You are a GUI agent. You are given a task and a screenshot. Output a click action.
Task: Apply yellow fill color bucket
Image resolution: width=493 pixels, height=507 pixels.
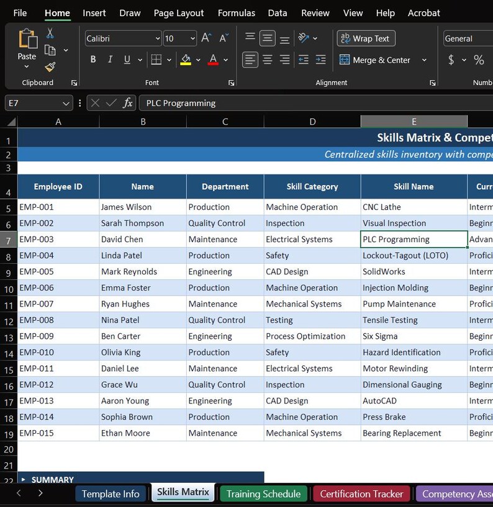(x=186, y=60)
